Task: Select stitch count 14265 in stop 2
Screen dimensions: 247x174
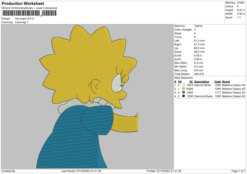Action: point(189,89)
